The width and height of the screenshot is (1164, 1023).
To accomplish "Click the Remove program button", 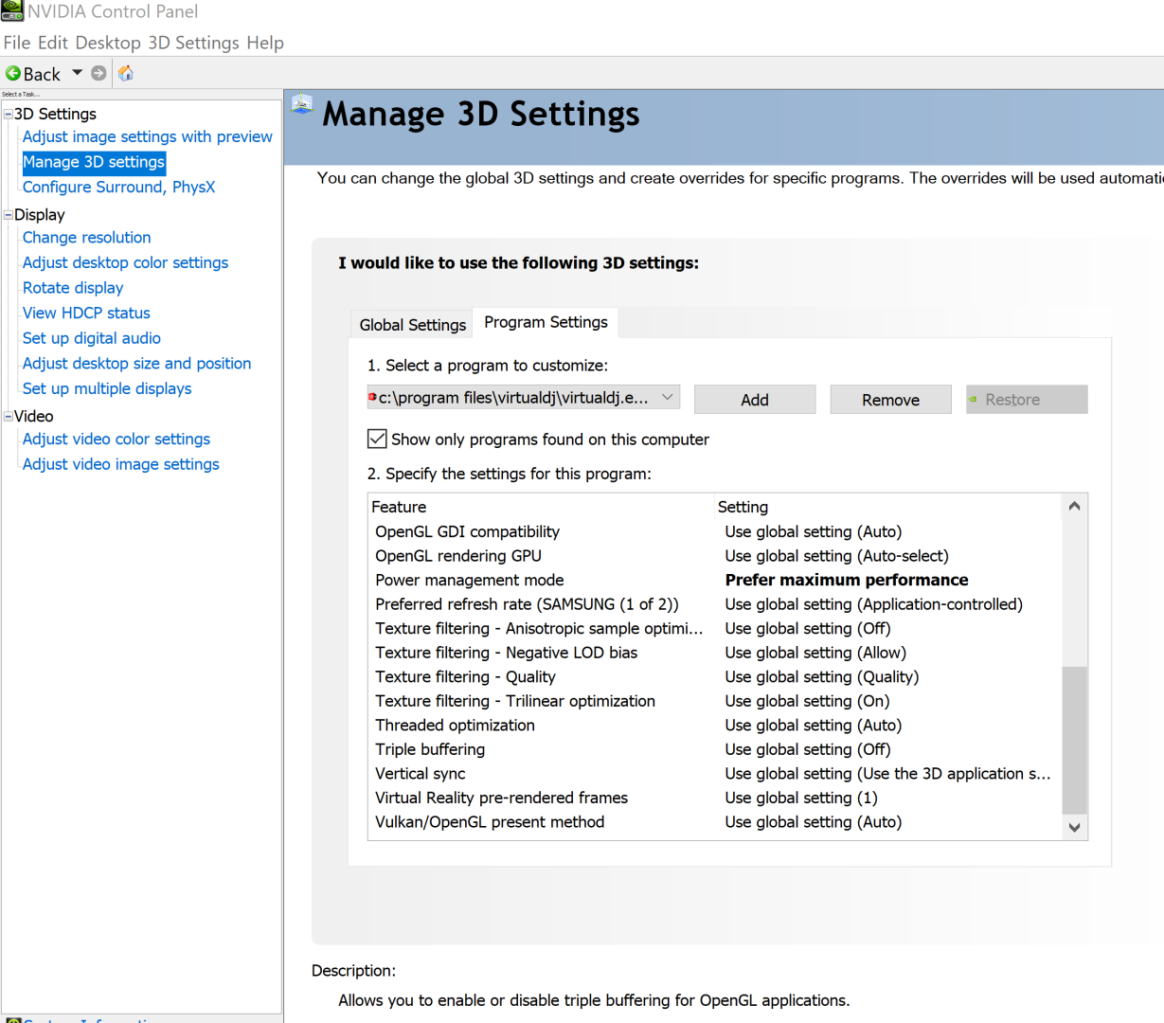I will click(x=890, y=400).
